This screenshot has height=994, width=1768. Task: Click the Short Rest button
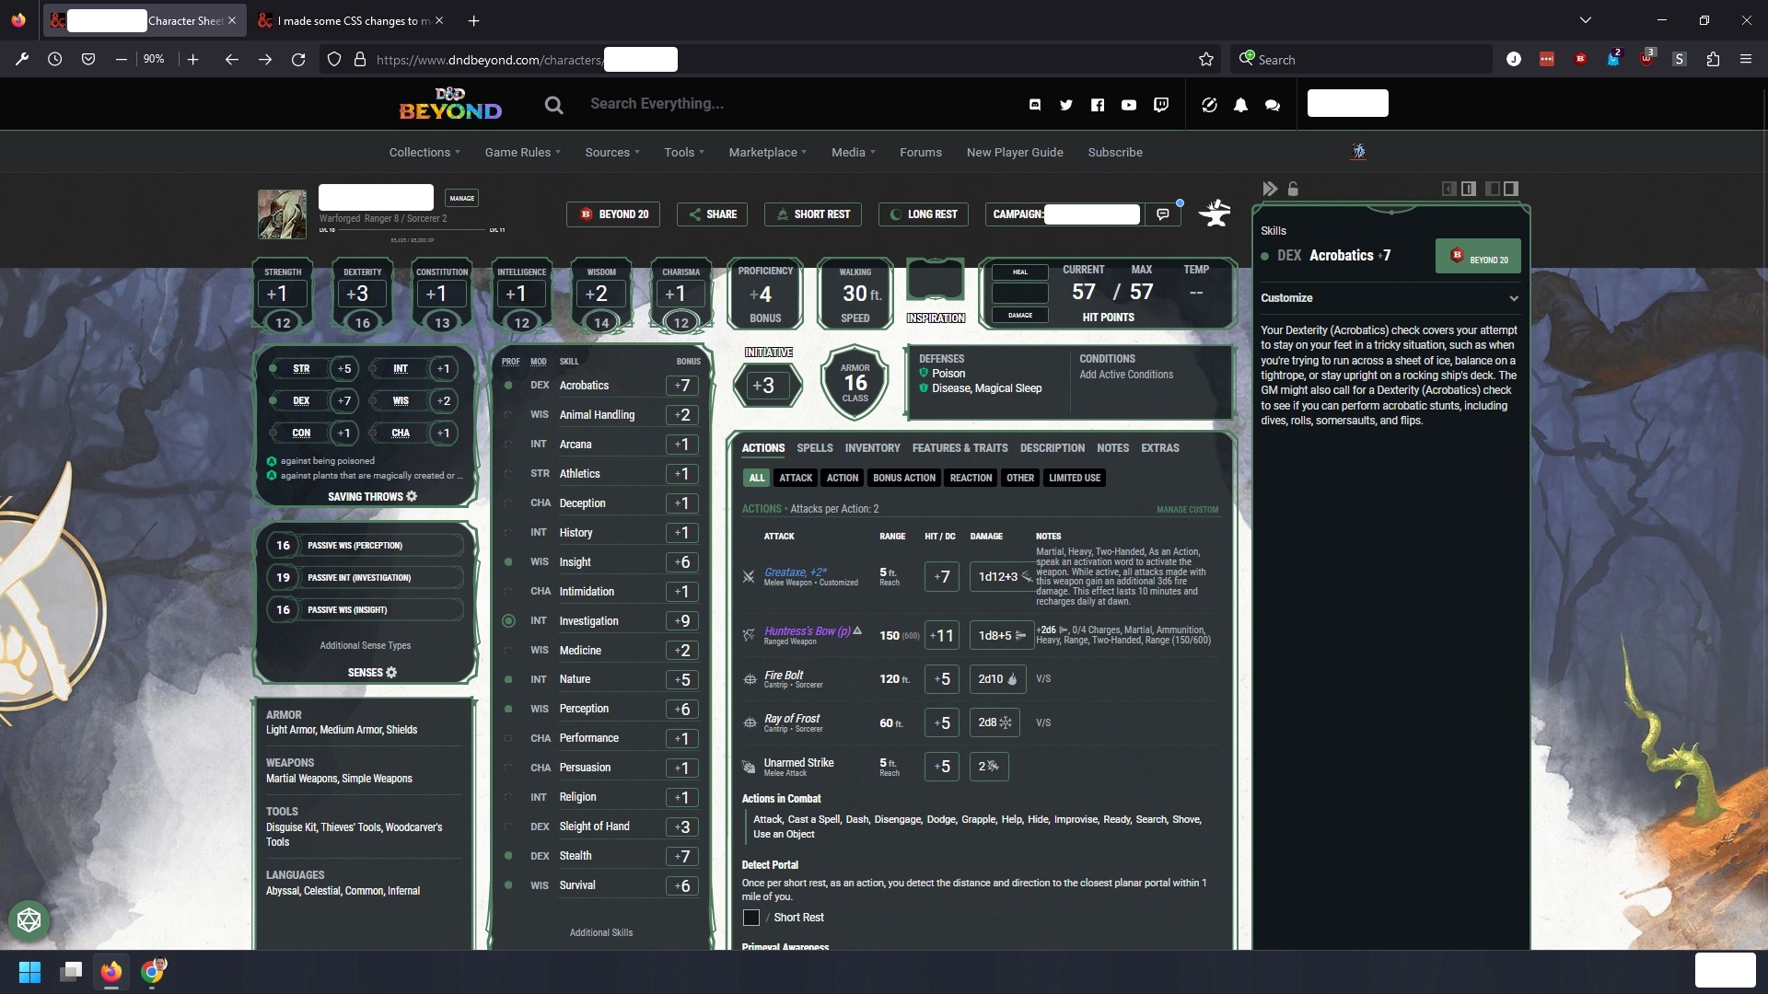coord(813,214)
